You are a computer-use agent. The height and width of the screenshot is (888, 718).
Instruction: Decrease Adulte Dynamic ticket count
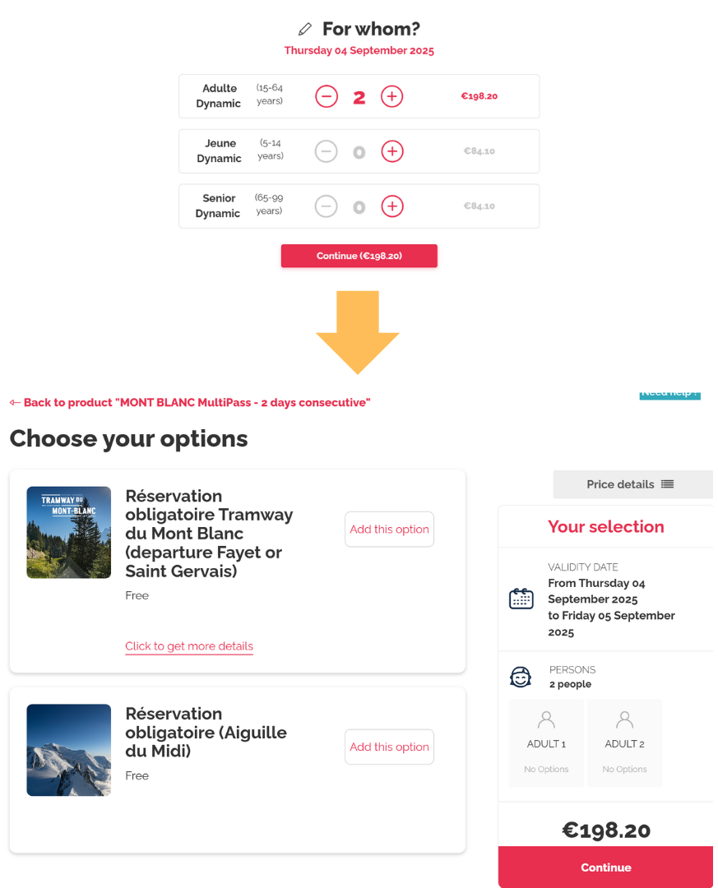coord(327,96)
